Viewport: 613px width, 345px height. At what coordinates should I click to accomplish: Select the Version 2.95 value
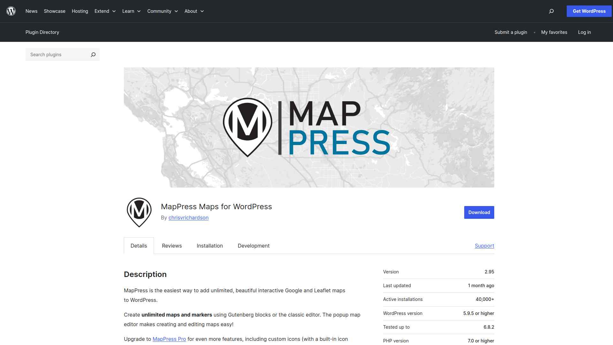(x=489, y=272)
